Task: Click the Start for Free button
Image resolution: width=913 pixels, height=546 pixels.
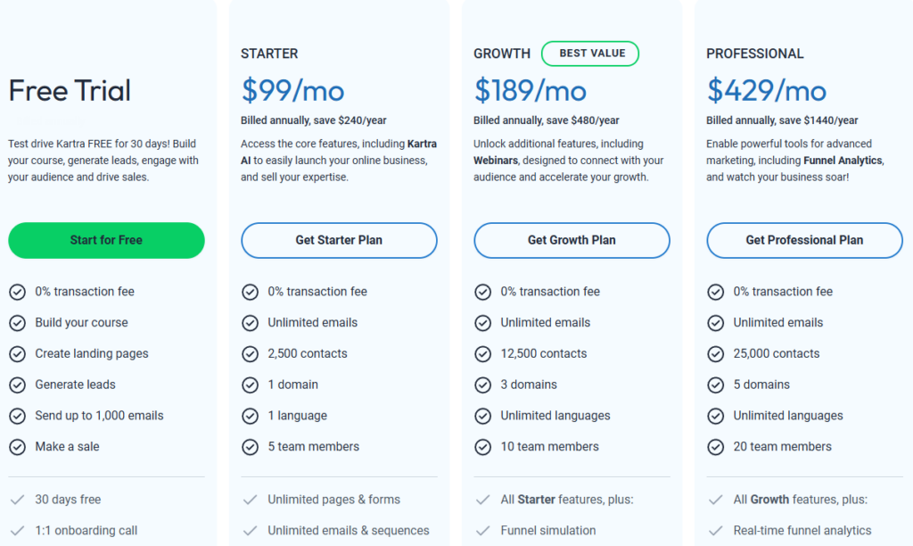Action: point(106,240)
